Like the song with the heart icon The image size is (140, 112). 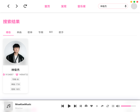(92, 106)
